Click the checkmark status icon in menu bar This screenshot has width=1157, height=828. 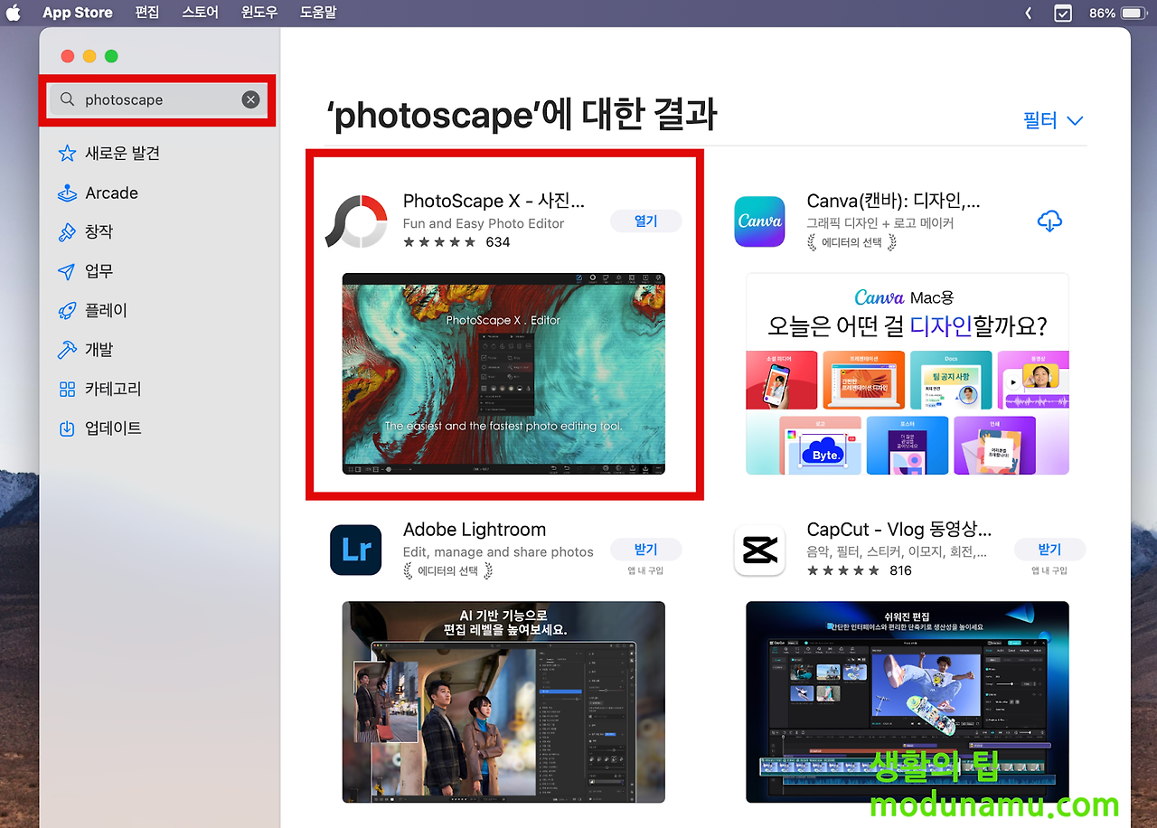tap(1063, 13)
